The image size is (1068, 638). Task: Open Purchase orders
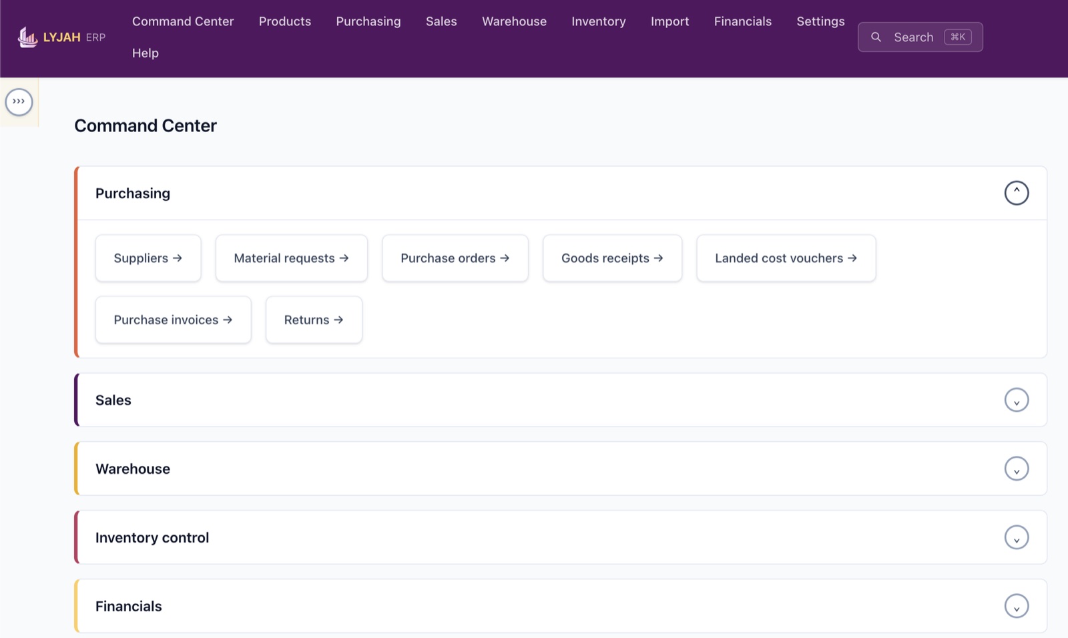tap(455, 258)
